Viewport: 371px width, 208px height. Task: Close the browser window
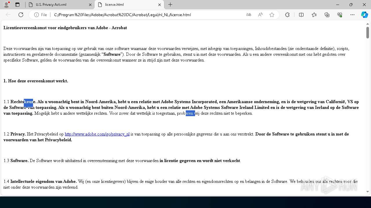click(364, 5)
